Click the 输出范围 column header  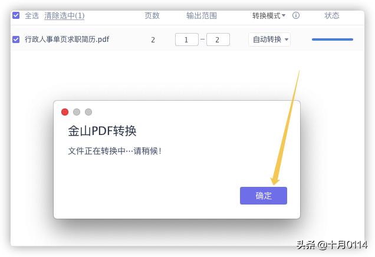click(202, 16)
